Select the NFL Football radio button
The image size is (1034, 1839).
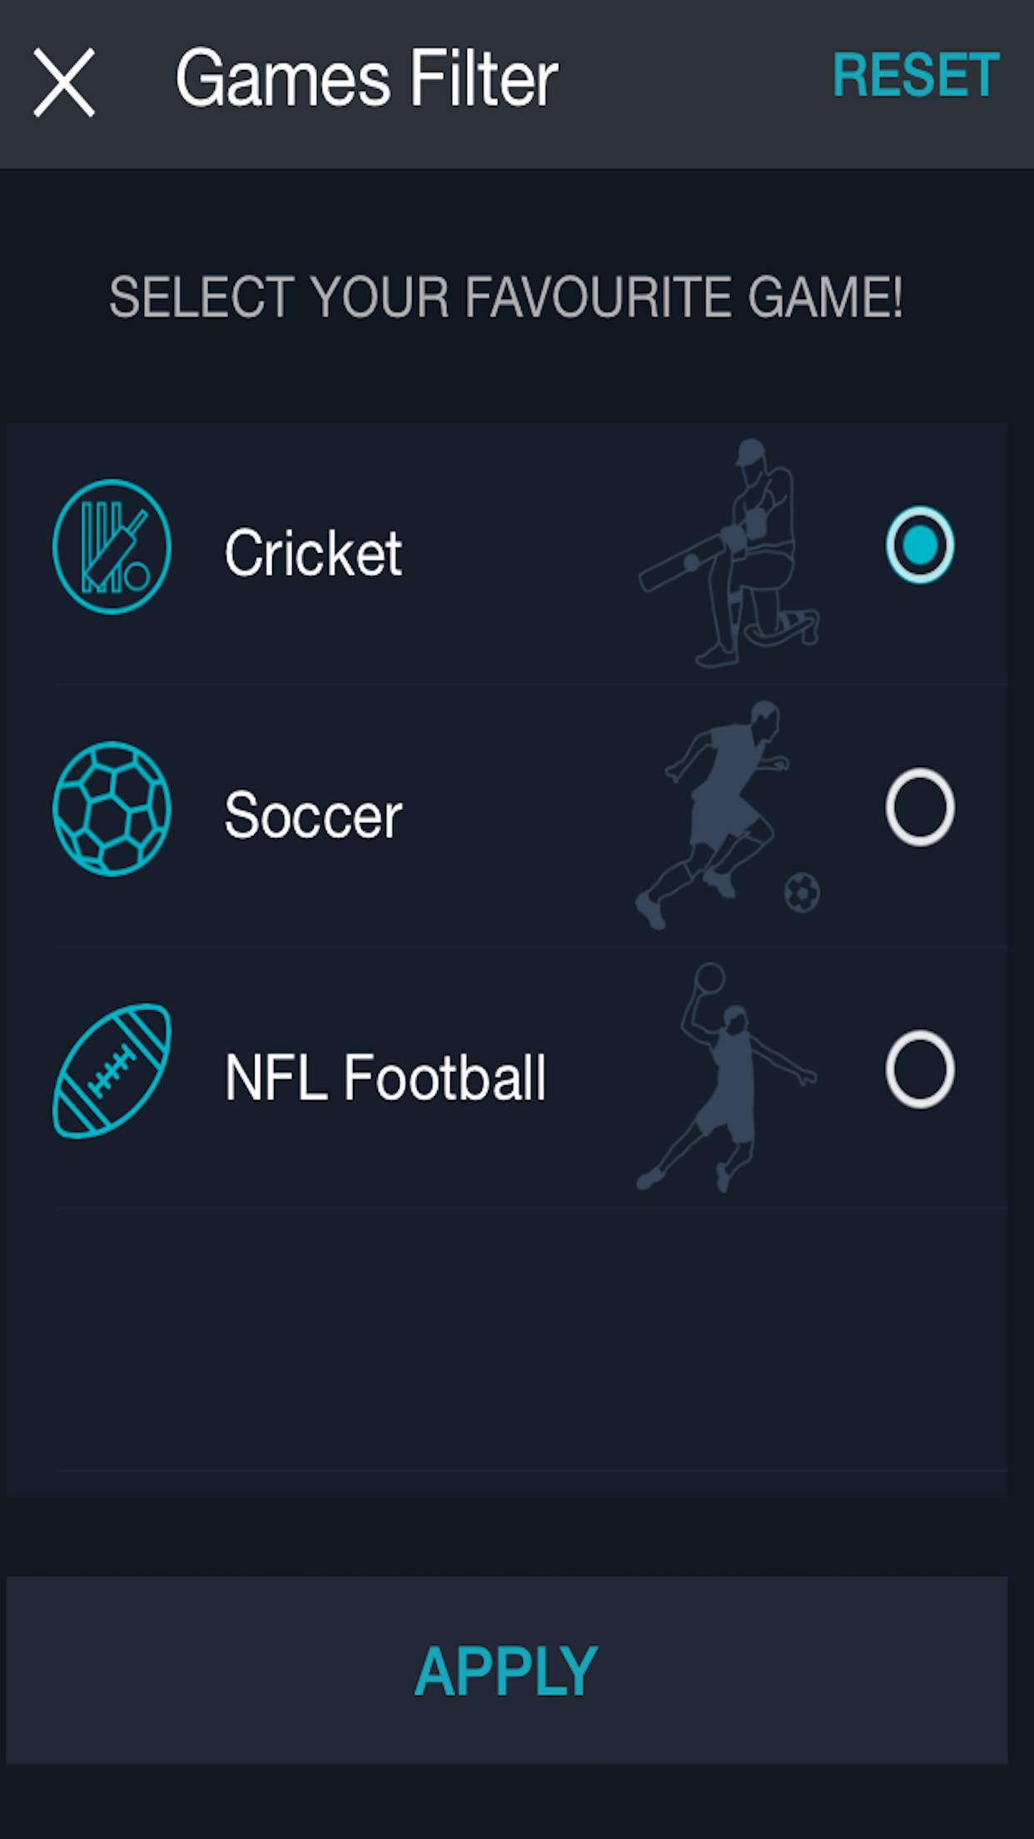919,1069
